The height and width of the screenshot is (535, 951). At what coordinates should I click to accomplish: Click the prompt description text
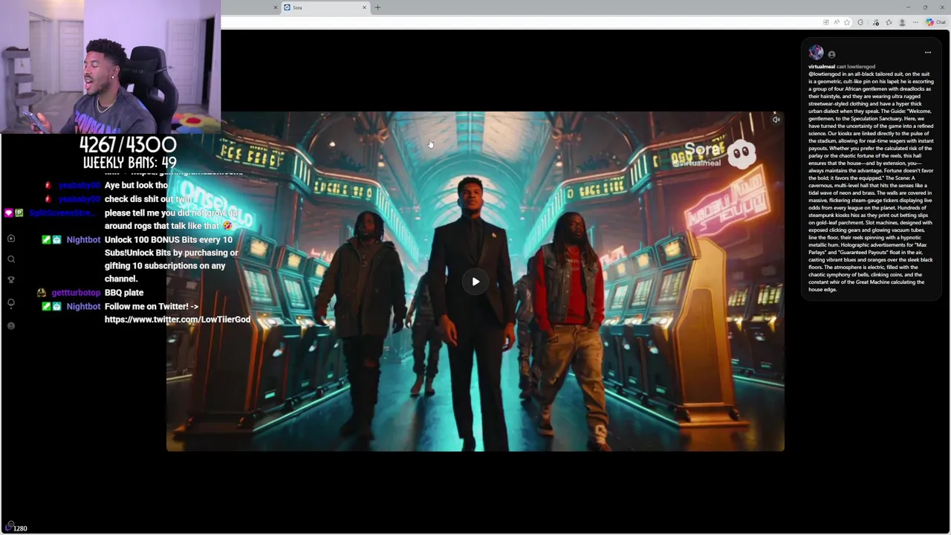point(871,181)
